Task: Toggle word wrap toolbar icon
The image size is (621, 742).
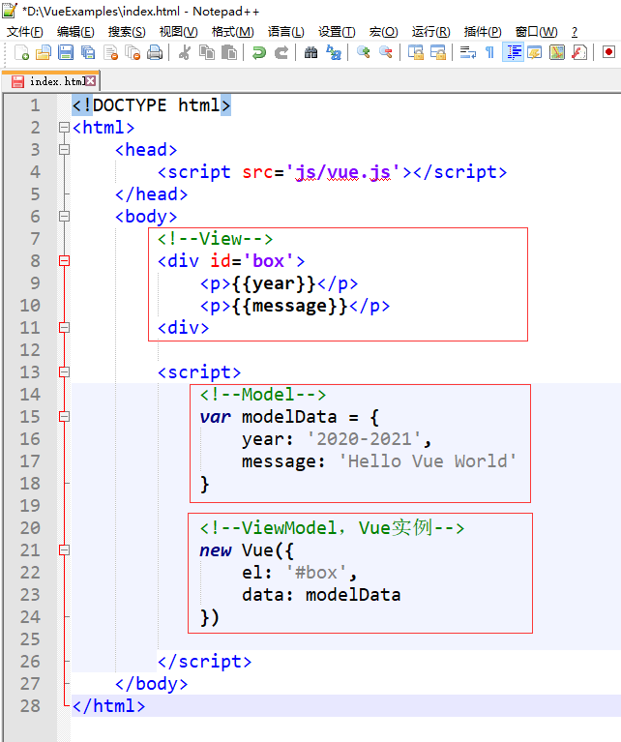Action: (467, 52)
